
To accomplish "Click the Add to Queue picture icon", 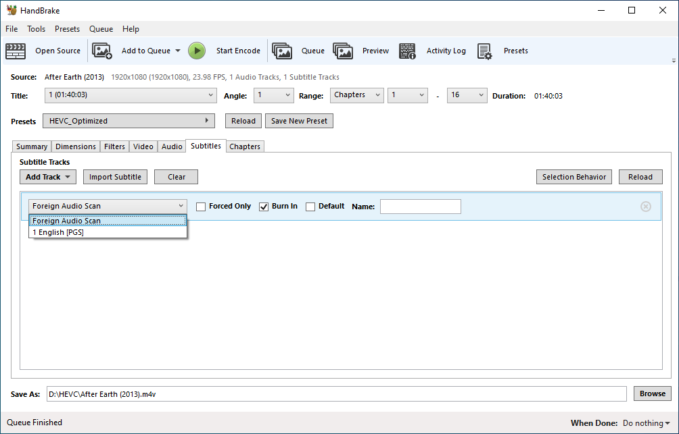I will [x=101, y=51].
